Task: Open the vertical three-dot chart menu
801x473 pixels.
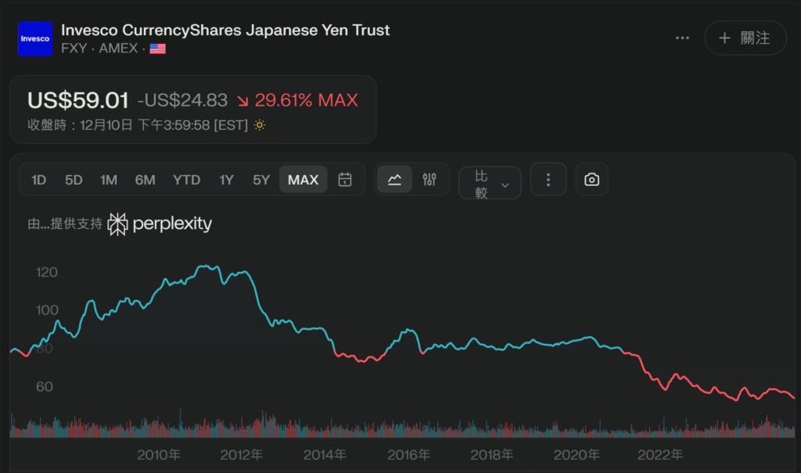Action: (548, 180)
